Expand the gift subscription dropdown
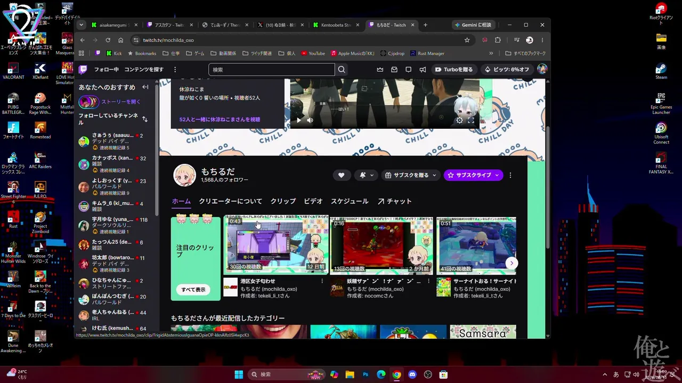The image size is (682, 383). 411,175
